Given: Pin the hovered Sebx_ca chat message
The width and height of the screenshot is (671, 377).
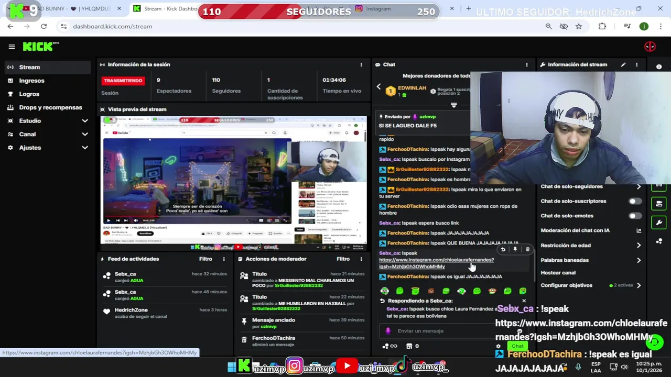Looking at the screenshot, I should tap(515, 249).
